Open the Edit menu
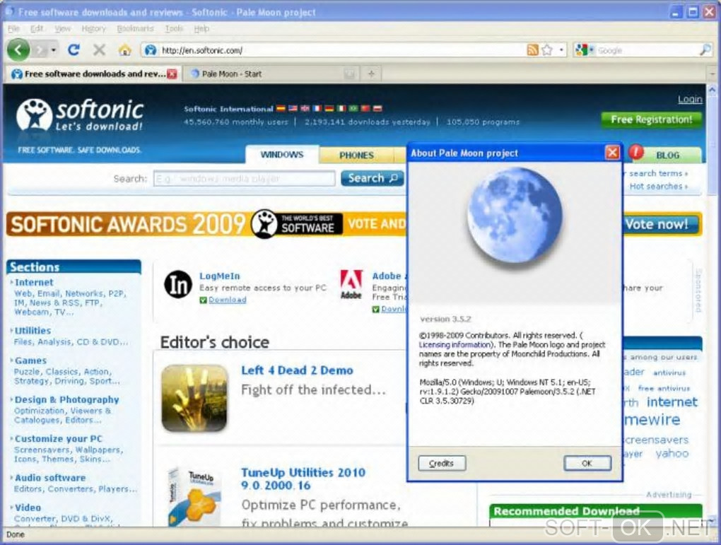 pos(37,28)
